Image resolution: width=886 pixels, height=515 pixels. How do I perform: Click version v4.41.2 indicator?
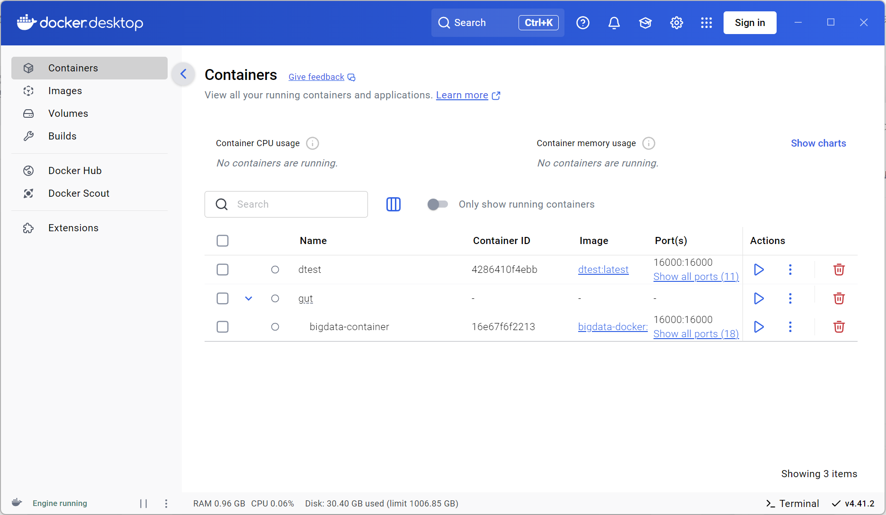click(853, 504)
